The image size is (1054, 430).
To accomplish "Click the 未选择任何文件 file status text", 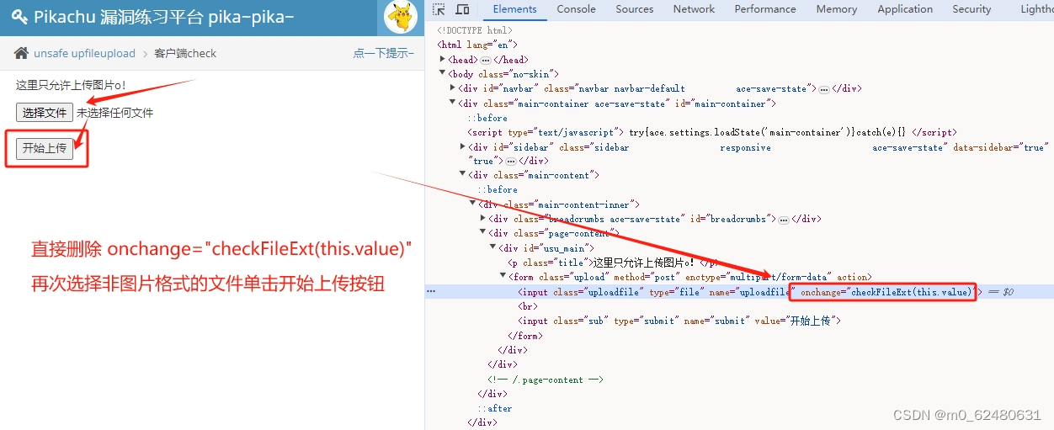I will [115, 113].
